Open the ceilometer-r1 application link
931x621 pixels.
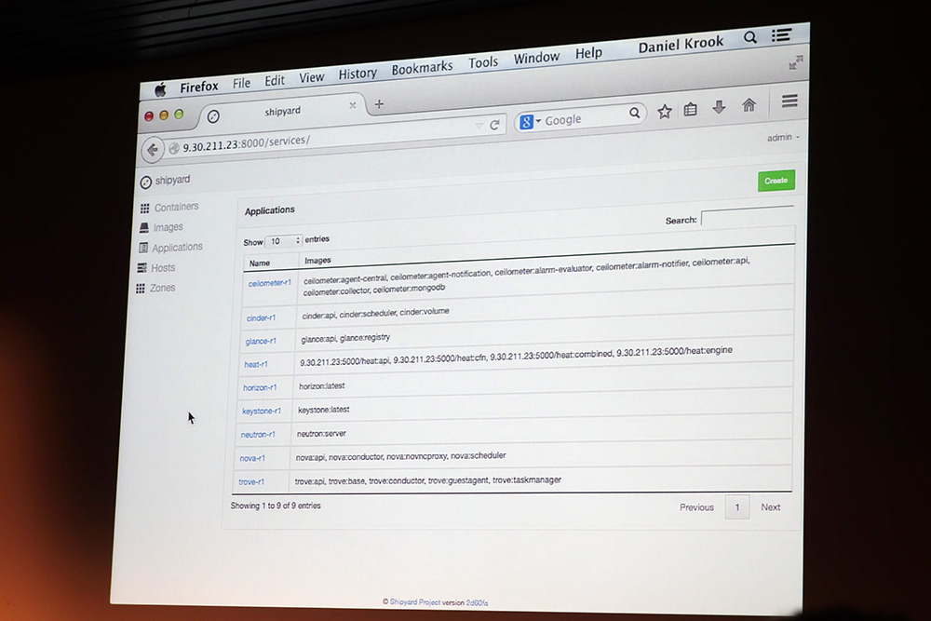click(x=270, y=283)
